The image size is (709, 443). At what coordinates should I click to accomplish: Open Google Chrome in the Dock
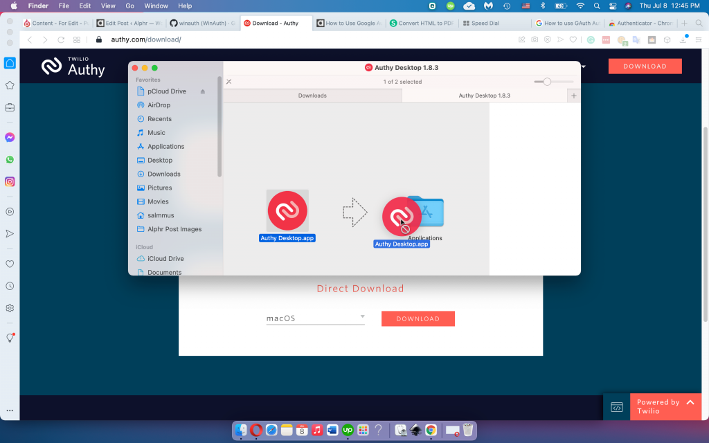431,430
